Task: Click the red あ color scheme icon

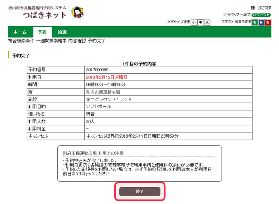Action: click(x=268, y=23)
